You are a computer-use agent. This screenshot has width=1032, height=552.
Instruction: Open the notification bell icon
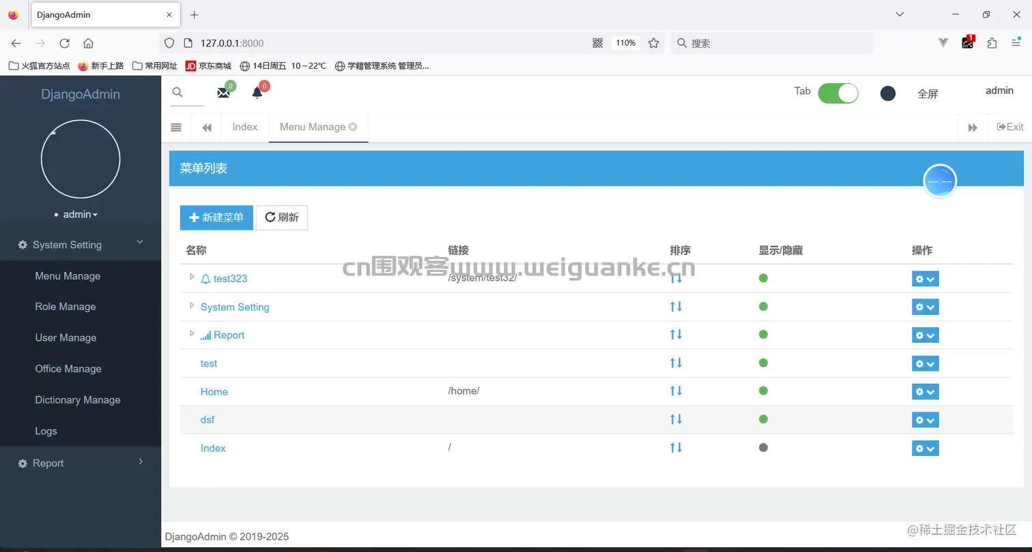[257, 93]
